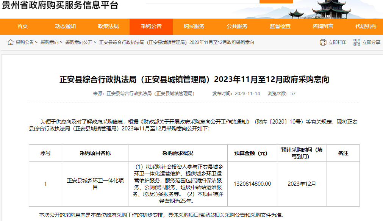This screenshot has width=383, height=221.
Task: Click the 采购需求概况 column header
Action: [x=178, y=153]
